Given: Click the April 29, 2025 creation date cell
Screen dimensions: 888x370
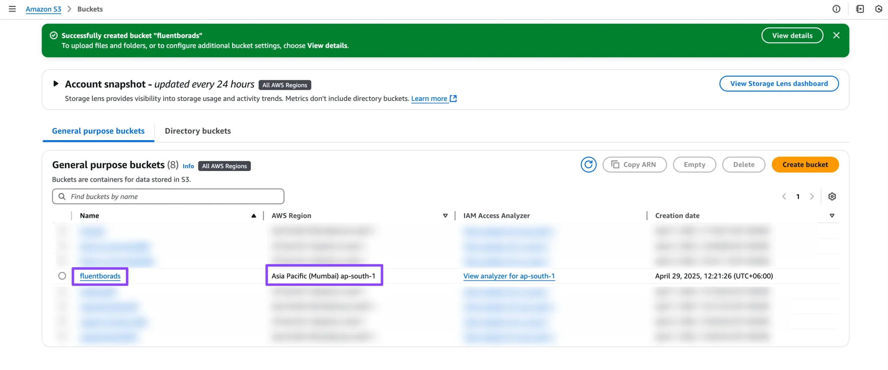Looking at the screenshot, I should tap(714, 276).
